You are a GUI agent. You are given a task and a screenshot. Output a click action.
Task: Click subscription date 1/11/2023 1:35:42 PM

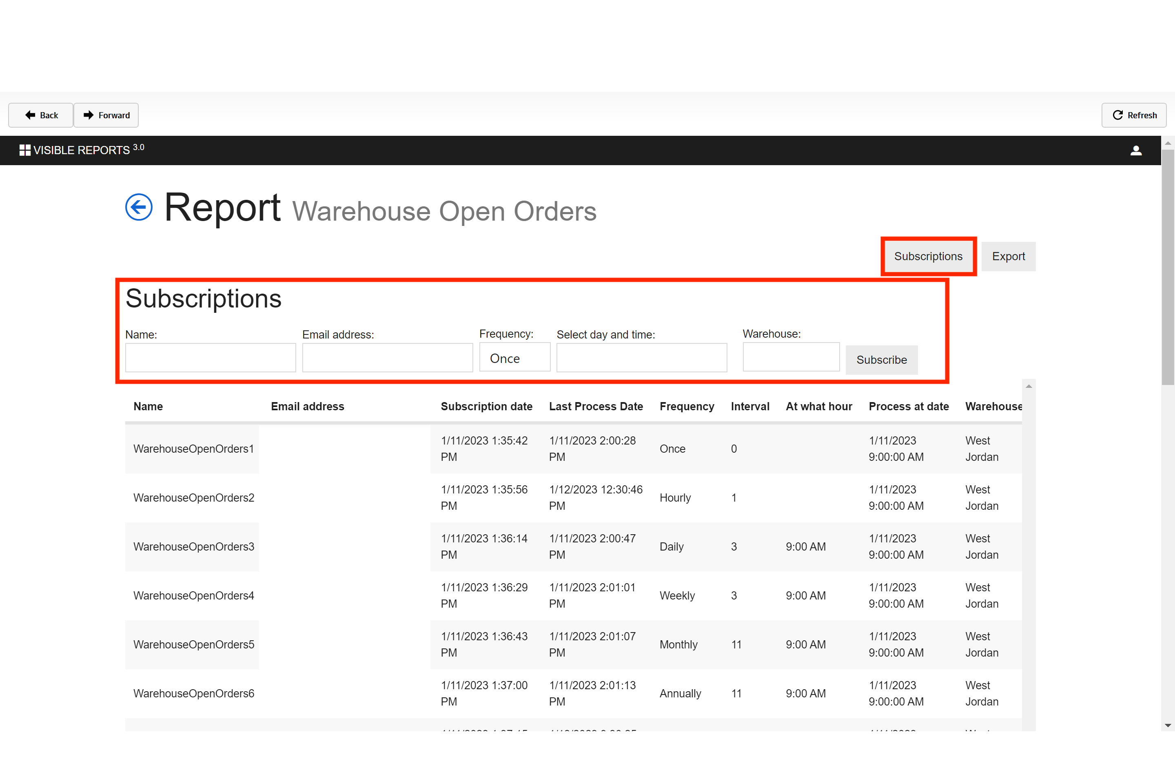coord(484,449)
